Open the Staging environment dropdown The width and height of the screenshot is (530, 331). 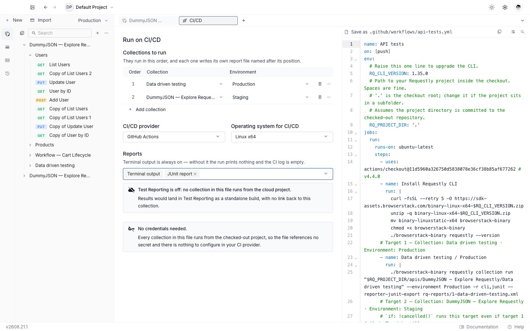click(271, 97)
